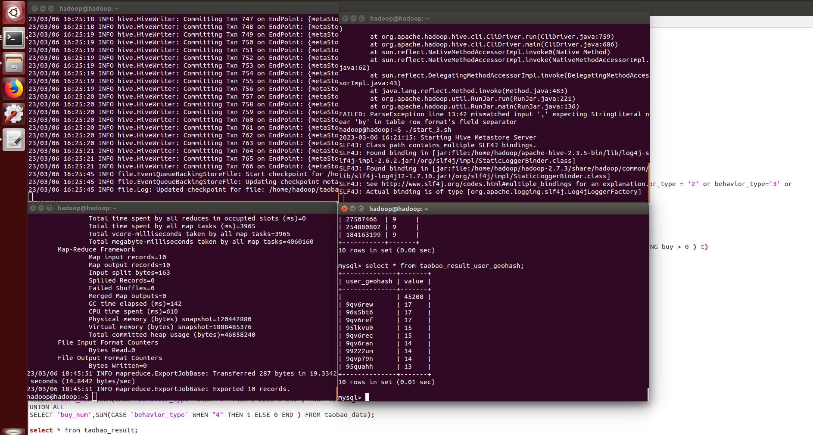The width and height of the screenshot is (813, 435).
Task: Click "behavior_type='3'" text in editor
Action: click(747, 184)
